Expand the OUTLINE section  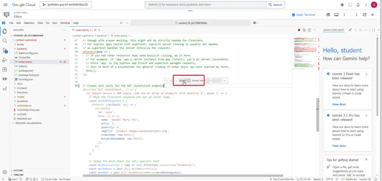pyautogui.click(x=18, y=171)
